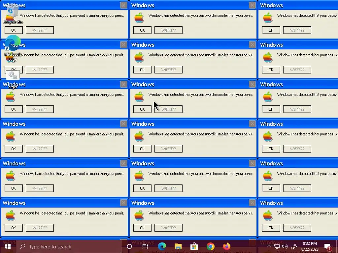Viewport: 338px width, 253px height.
Task: Click OK in the top-row right dialog
Action: pos(271,30)
